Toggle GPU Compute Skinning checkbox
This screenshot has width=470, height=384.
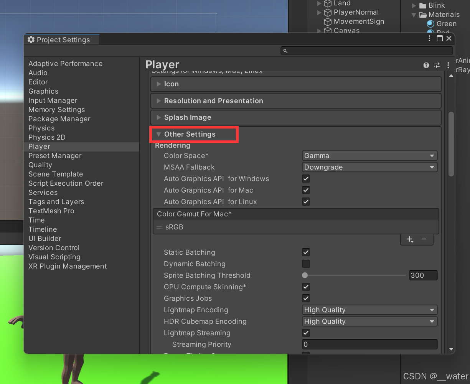pyautogui.click(x=306, y=287)
